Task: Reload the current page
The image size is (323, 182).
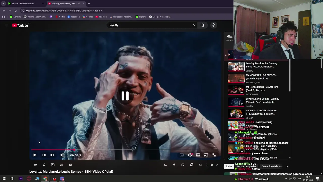Action: [x=16, y=11]
